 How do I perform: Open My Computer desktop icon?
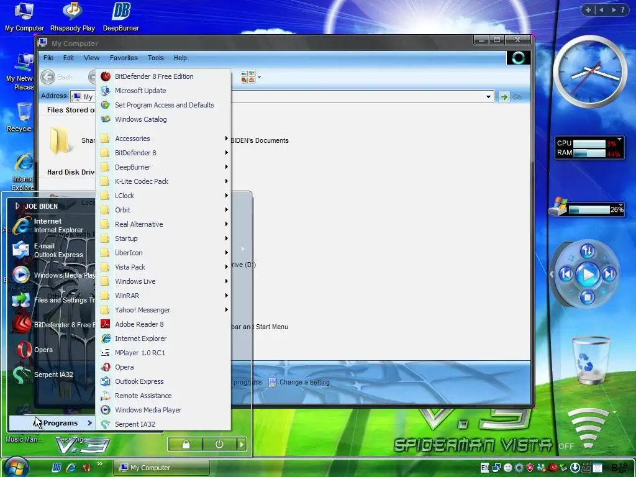point(24,17)
